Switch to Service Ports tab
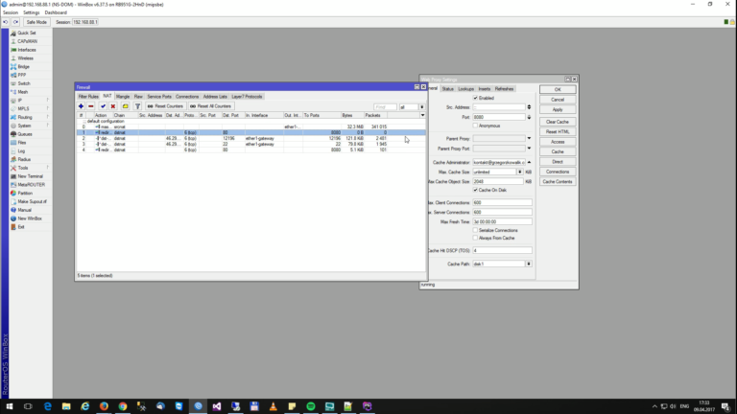 pyautogui.click(x=159, y=97)
